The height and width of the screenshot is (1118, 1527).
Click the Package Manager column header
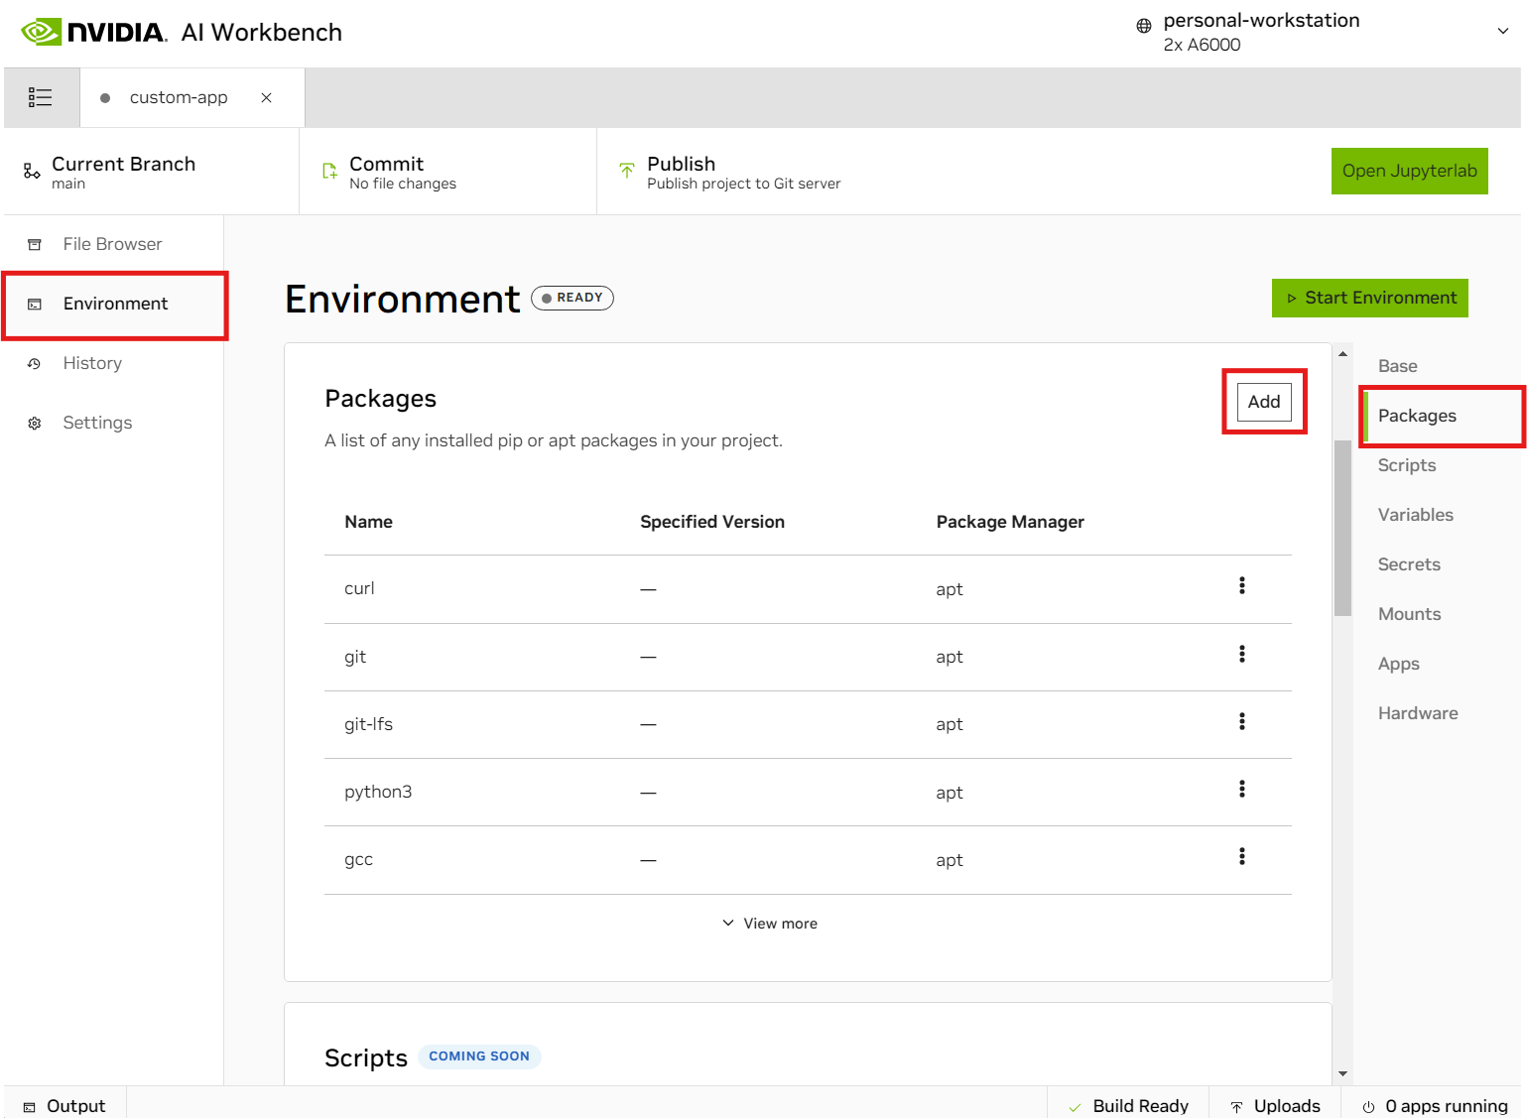[x=1010, y=522]
